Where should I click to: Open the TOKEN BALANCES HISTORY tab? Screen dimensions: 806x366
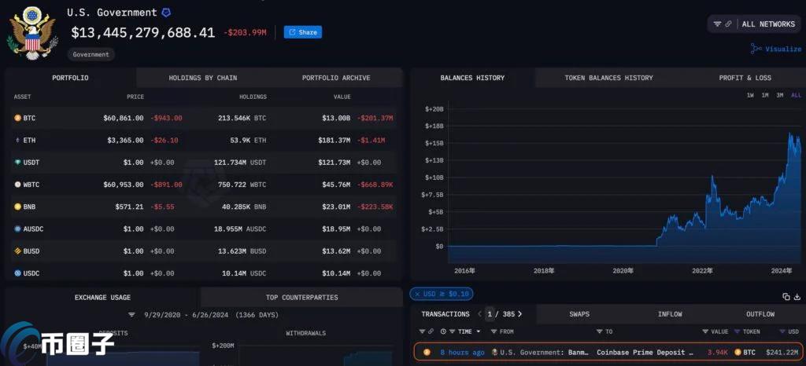pyautogui.click(x=608, y=78)
